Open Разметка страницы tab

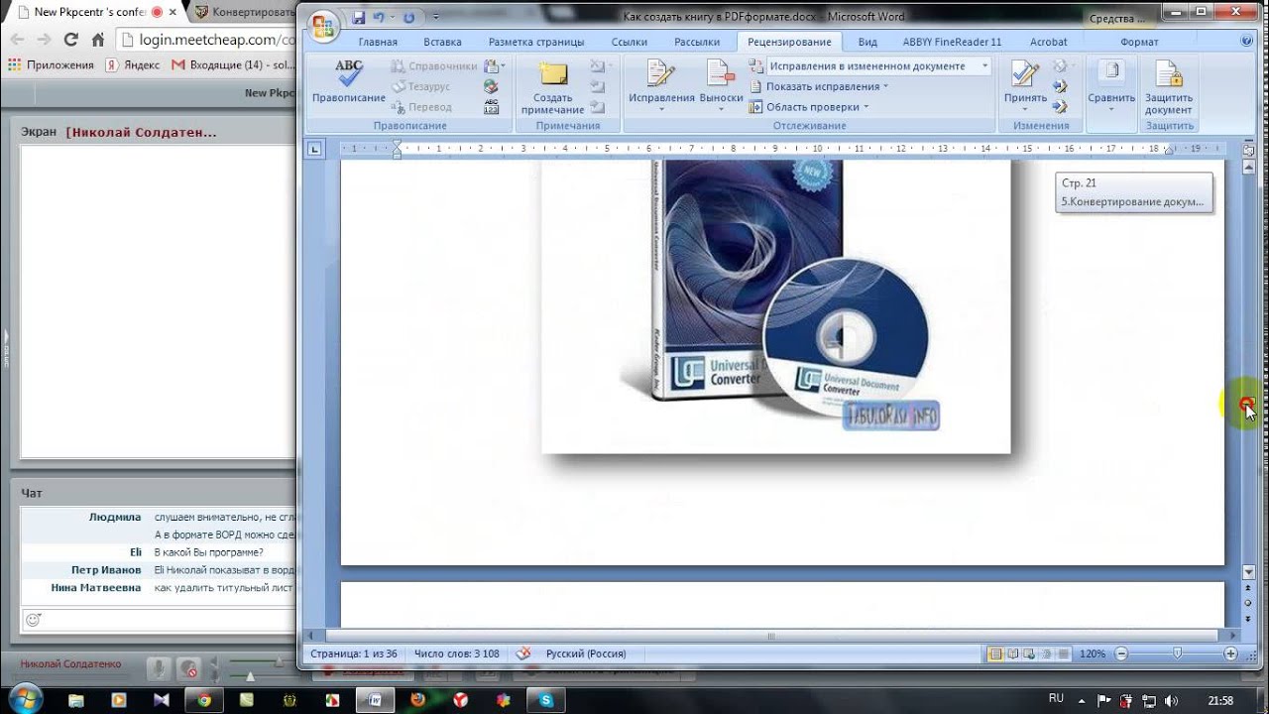[536, 42]
